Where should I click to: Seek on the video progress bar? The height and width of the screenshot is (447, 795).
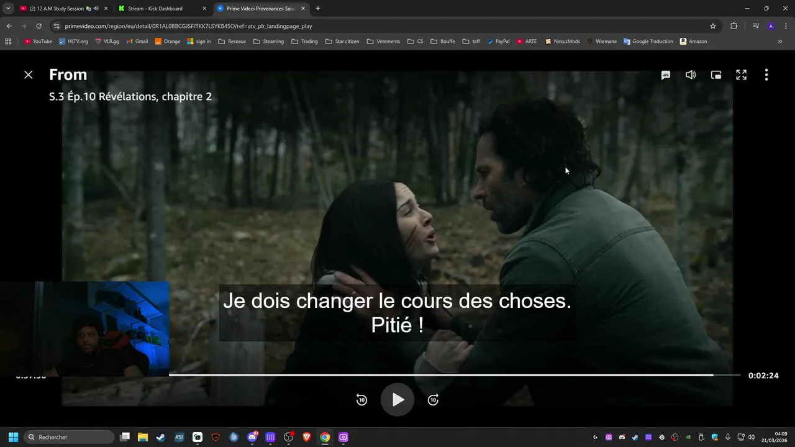455,375
